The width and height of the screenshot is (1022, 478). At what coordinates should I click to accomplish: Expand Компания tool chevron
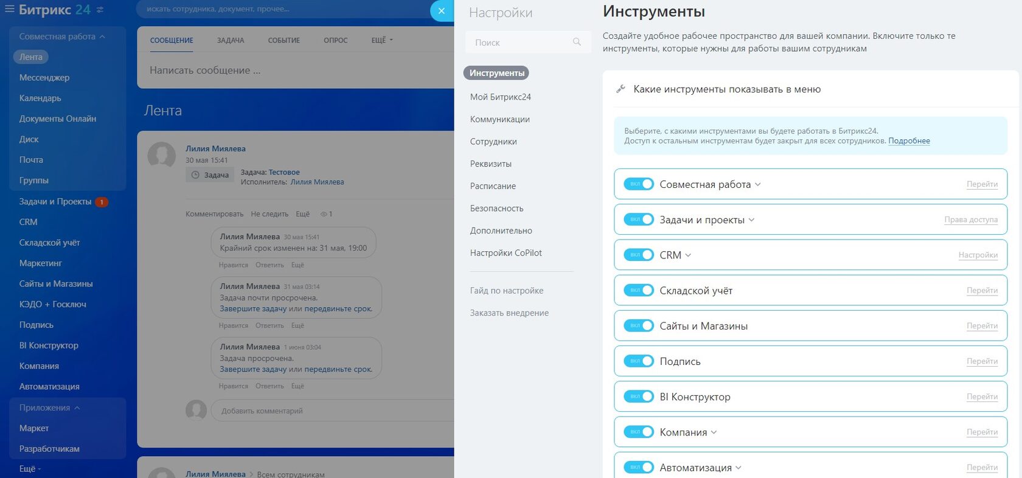[714, 432]
